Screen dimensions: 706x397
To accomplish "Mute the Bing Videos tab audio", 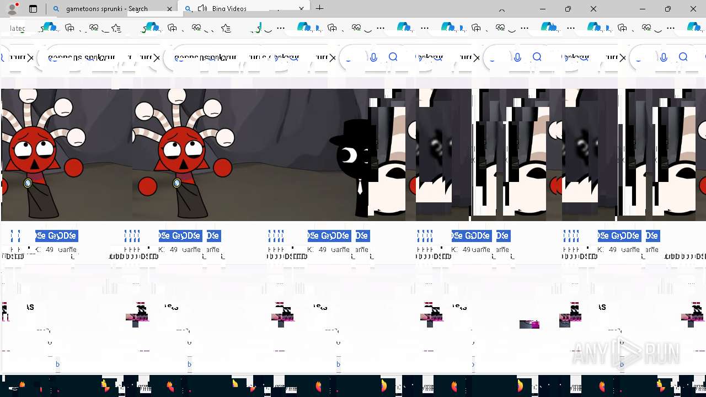I will tap(202, 8).
